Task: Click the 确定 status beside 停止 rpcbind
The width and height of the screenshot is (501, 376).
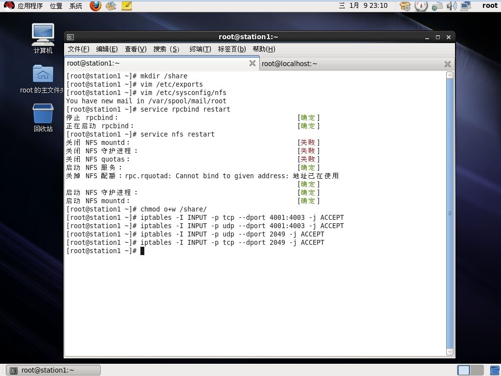Action: point(308,117)
